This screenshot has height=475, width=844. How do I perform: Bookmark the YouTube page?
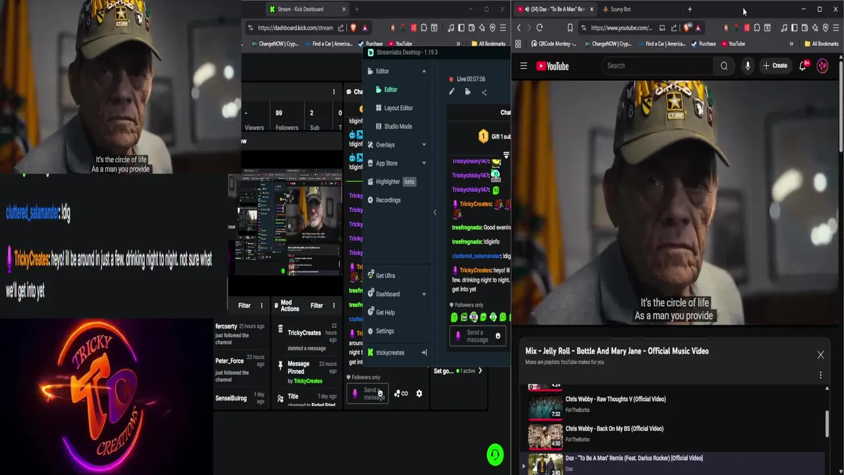[x=570, y=28]
